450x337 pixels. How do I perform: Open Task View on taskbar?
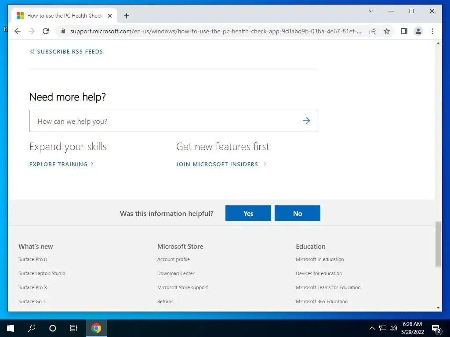click(74, 328)
